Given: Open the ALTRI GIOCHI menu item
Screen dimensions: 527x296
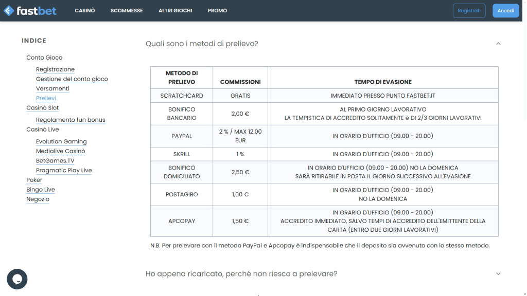Looking at the screenshot, I should tap(175, 10).
